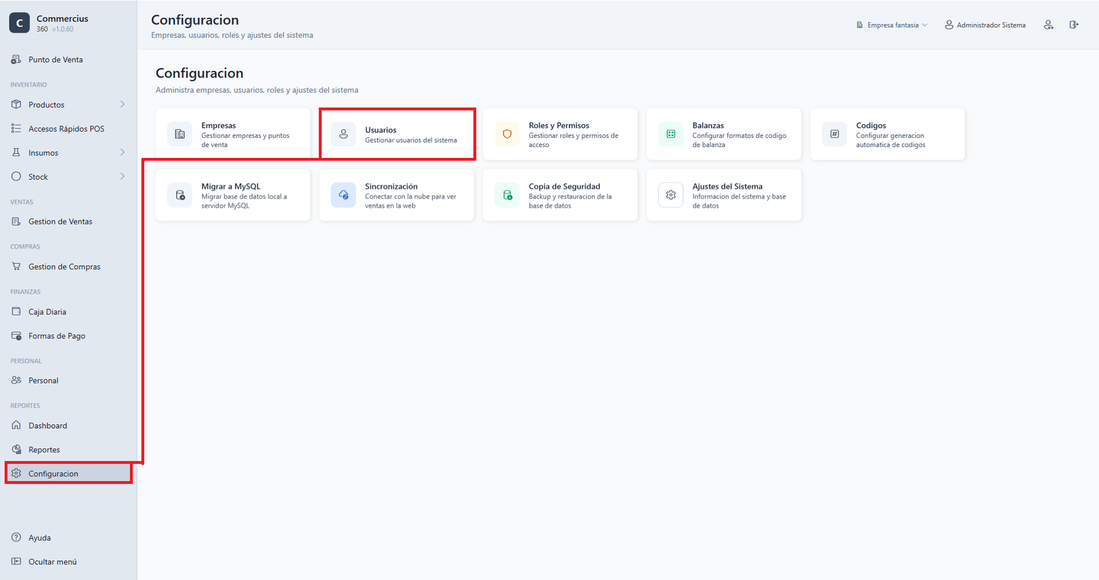Click the Configuracion gear icon in sidebar
The width and height of the screenshot is (1099, 580).
(x=16, y=474)
